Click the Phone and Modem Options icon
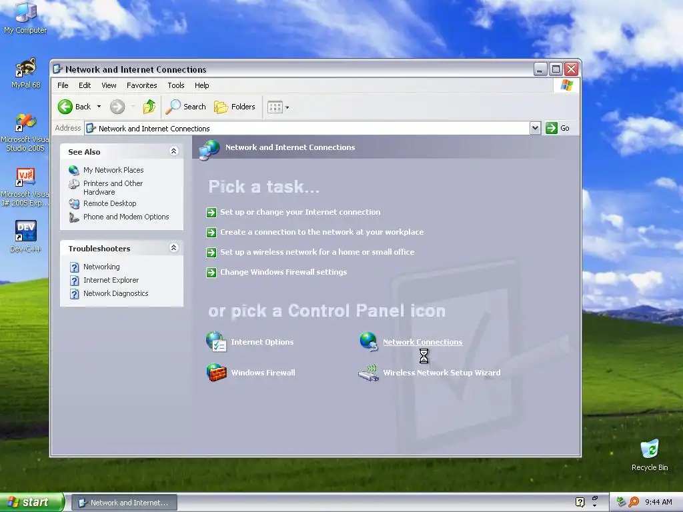This screenshot has width=683, height=512. [x=74, y=217]
